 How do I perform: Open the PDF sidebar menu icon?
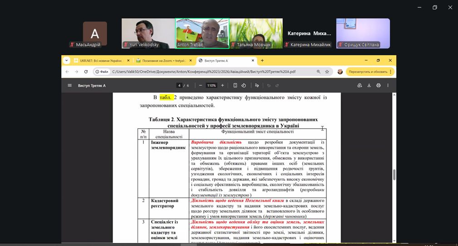click(69, 85)
